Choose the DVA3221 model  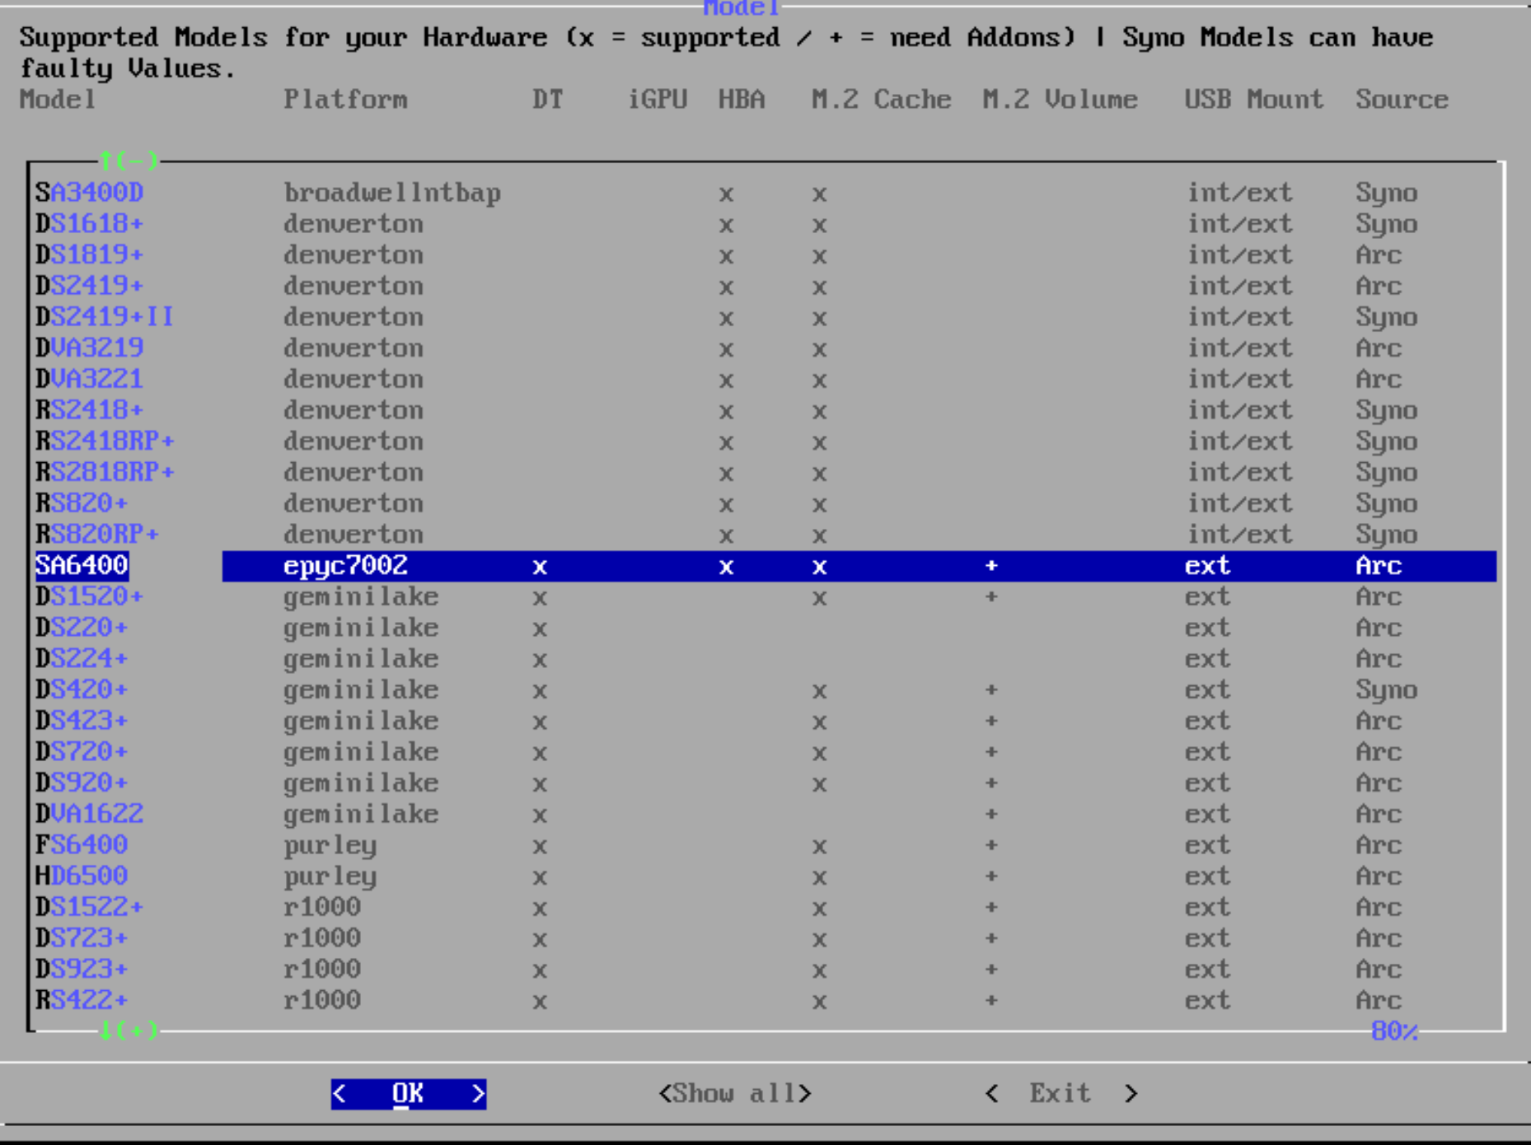tap(89, 379)
